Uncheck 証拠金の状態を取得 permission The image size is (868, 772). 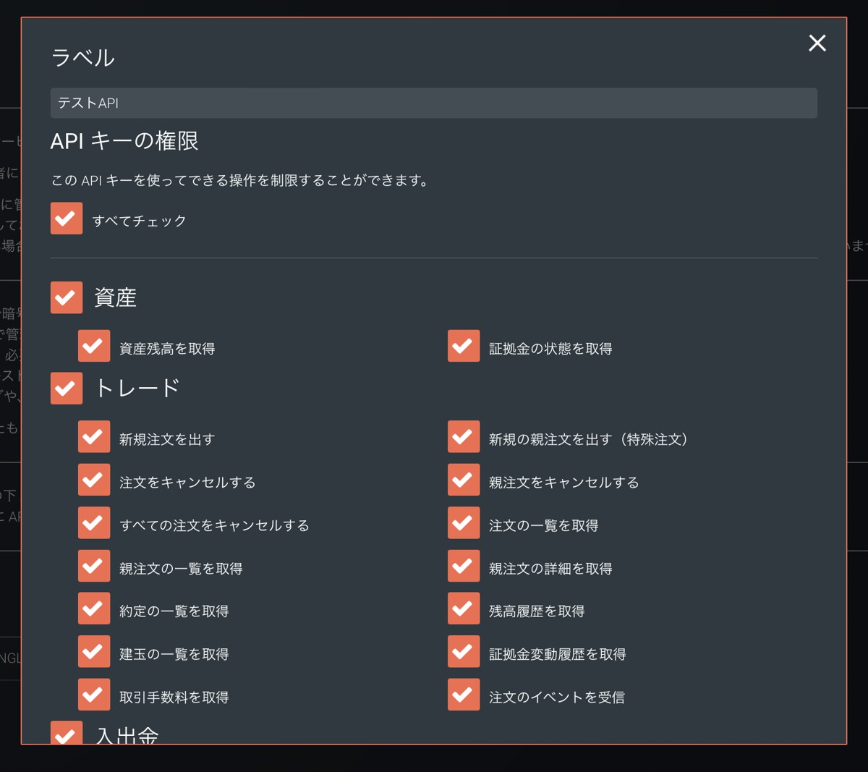point(464,345)
